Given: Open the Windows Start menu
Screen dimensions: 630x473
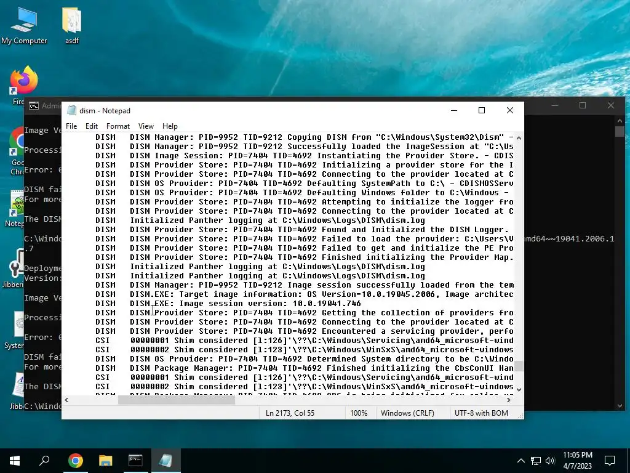Looking at the screenshot, I should click(15, 461).
